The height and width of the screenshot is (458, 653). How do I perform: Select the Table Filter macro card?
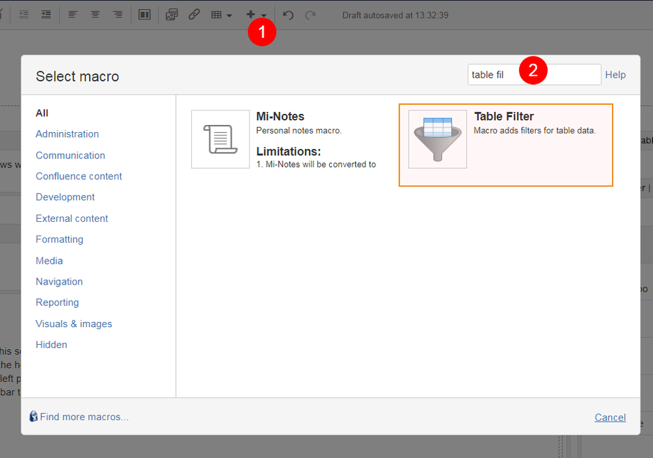click(x=506, y=144)
